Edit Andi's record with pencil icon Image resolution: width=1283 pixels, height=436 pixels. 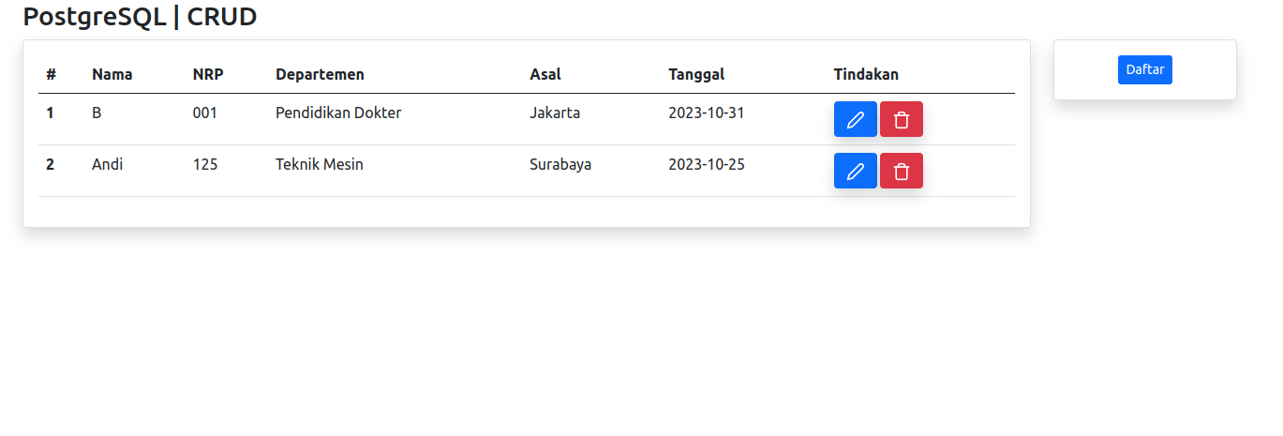pos(856,171)
